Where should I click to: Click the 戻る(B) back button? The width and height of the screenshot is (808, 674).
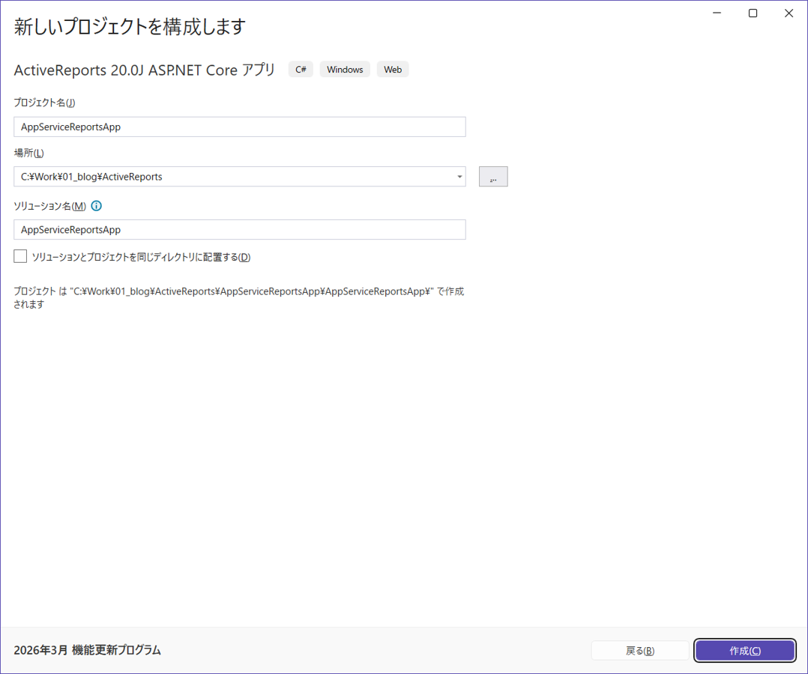[x=640, y=650]
